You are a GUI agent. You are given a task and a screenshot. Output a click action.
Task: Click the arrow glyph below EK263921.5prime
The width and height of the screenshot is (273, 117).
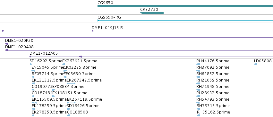tap(64, 64)
